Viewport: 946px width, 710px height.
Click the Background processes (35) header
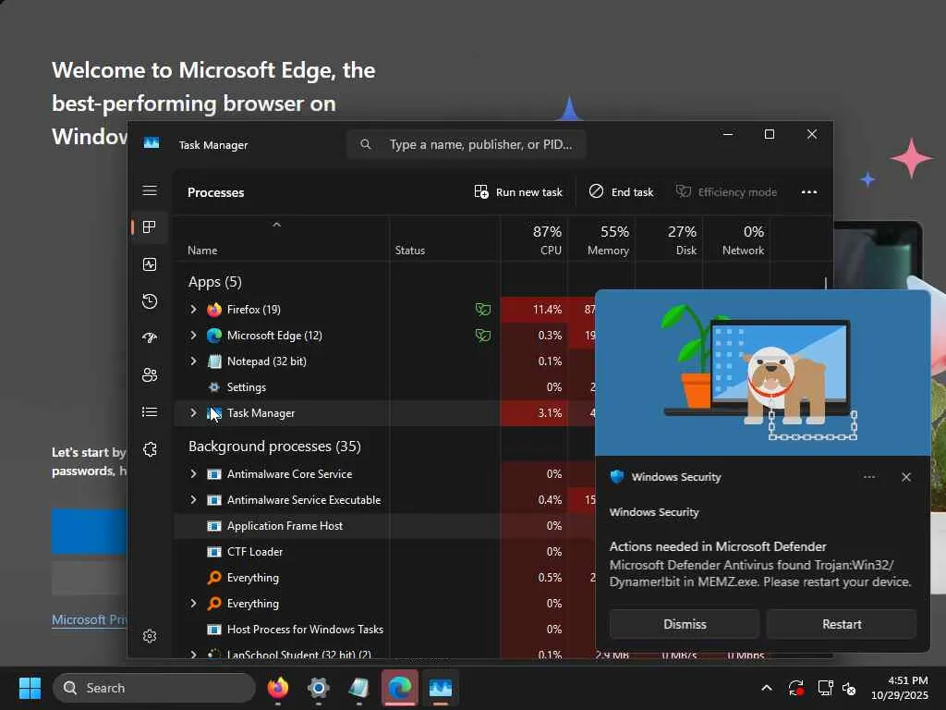pyautogui.click(x=274, y=447)
